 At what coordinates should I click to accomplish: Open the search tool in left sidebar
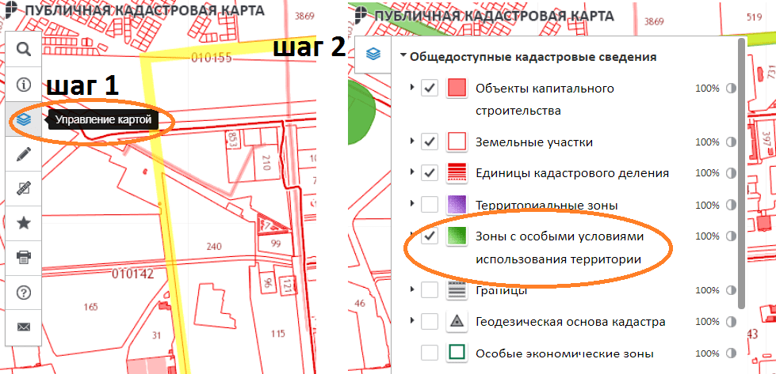(24, 49)
